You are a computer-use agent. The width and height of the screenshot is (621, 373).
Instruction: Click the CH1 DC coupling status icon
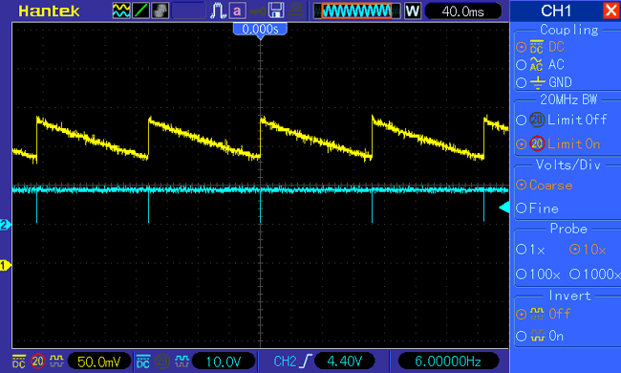pos(18,362)
